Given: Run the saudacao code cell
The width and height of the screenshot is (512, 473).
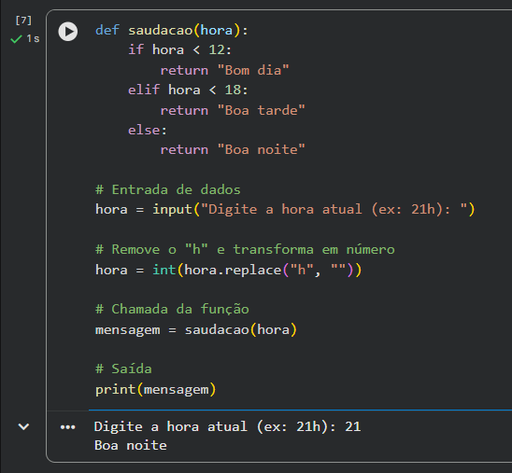Looking at the screenshot, I should pyautogui.click(x=68, y=32).
